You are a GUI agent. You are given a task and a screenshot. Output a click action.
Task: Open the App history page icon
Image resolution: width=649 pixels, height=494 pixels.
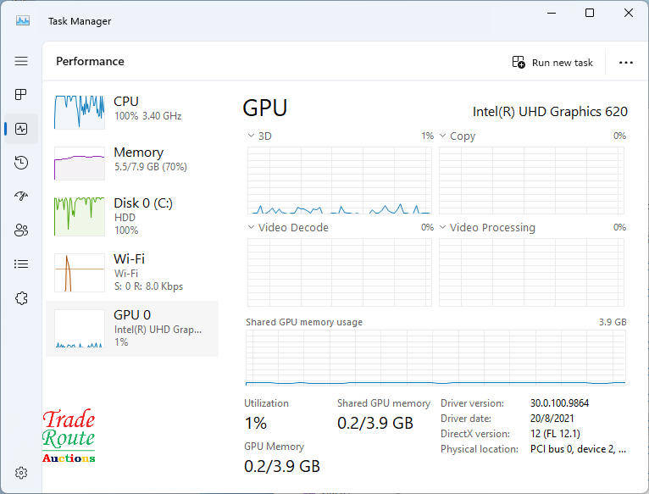[21, 163]
